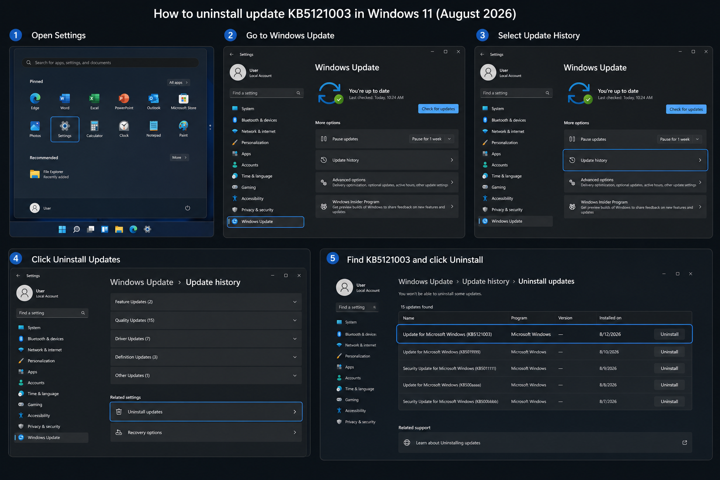Image resolution: width=720 pixels, height=480 pixels.
Task: Select Windows Update sidebar item in 'Go to Windows Update' panel
Action: click(x=266, y=222)
